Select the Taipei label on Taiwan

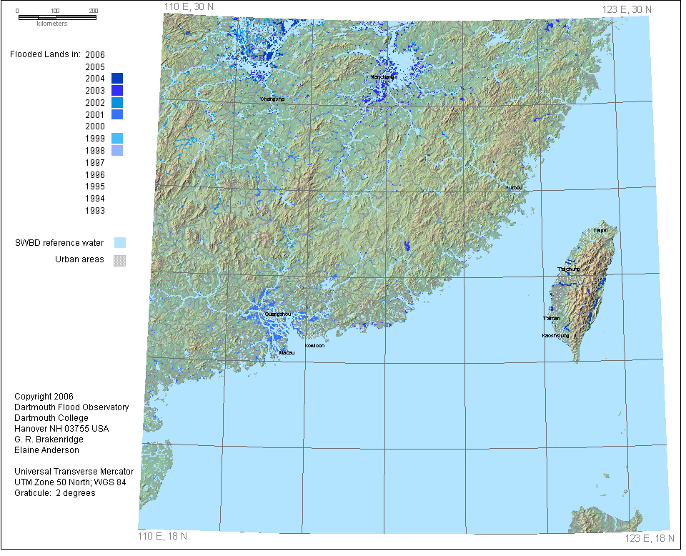tap(600, 231)
